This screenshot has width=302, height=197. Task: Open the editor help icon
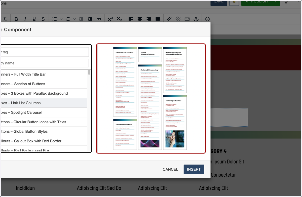207,19
